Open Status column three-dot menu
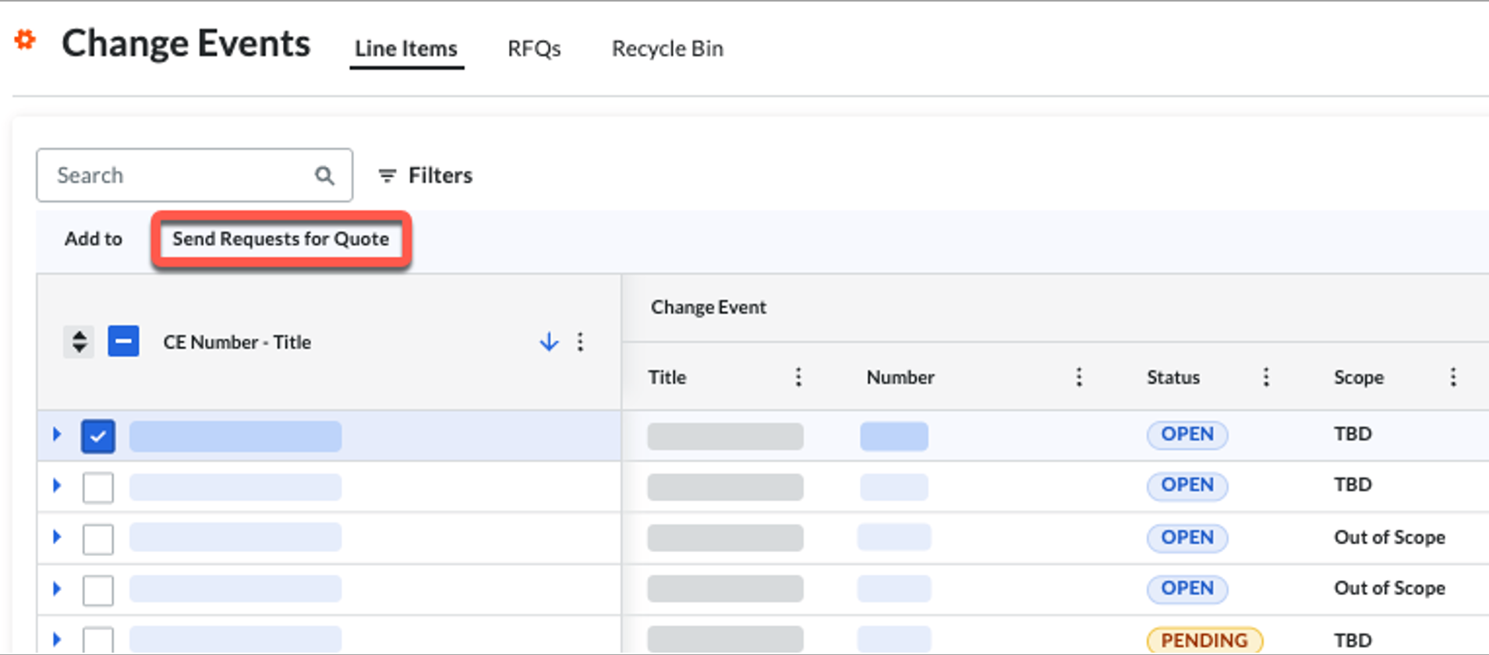This screenshot has width=1489, height=655. coord(1266,377)
